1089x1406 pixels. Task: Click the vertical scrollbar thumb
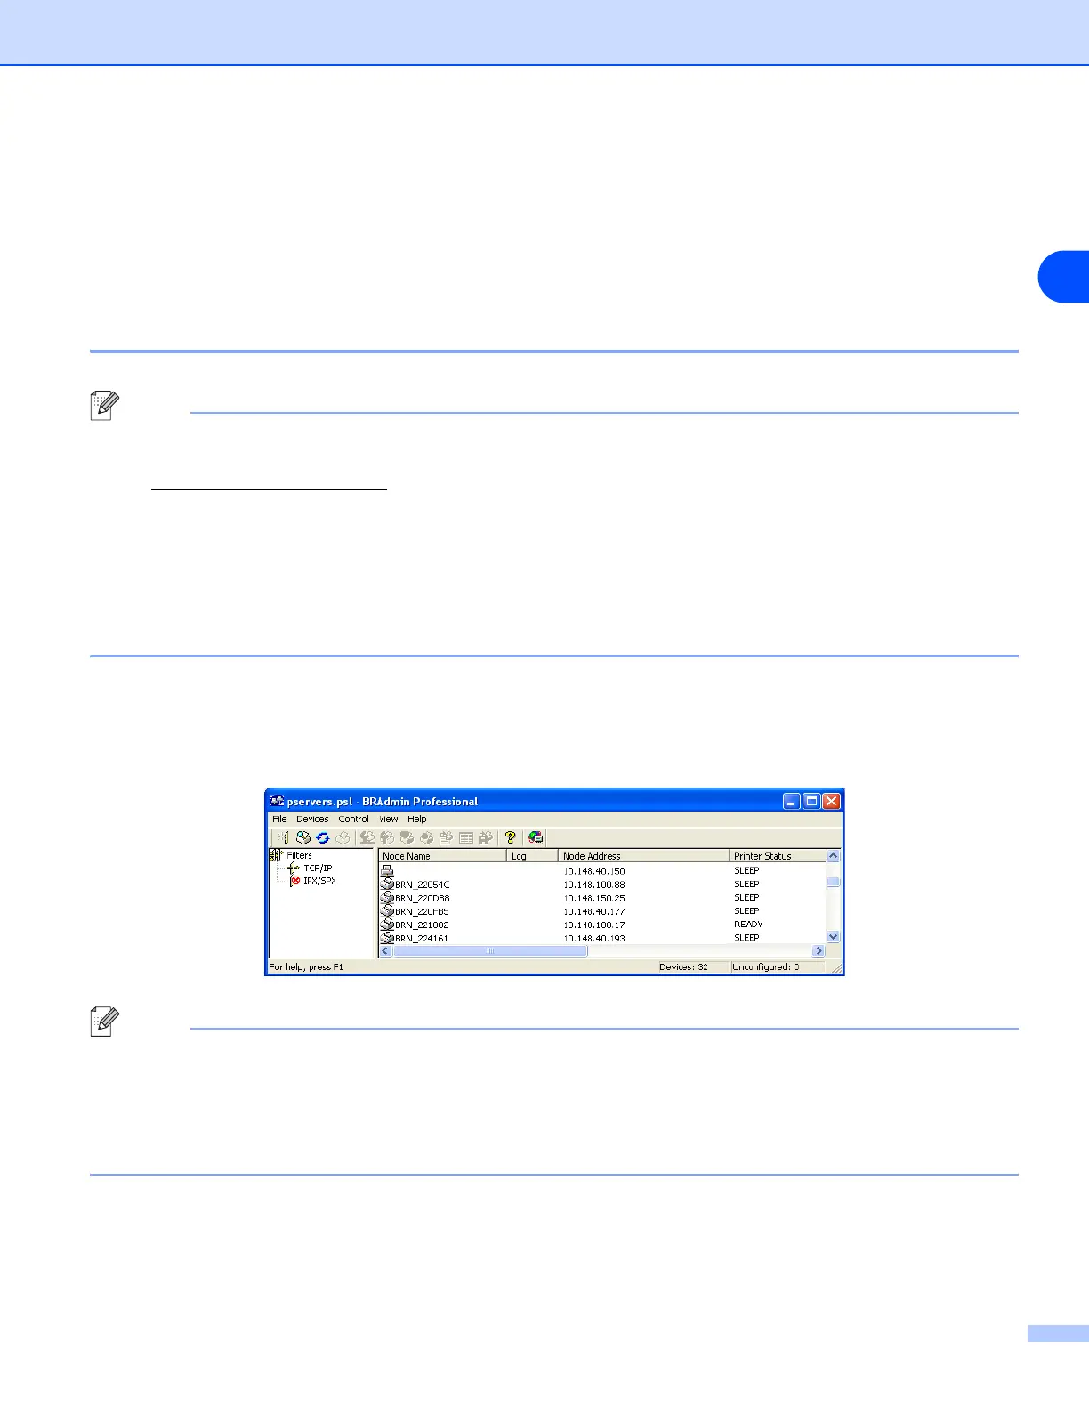(834, 882)
